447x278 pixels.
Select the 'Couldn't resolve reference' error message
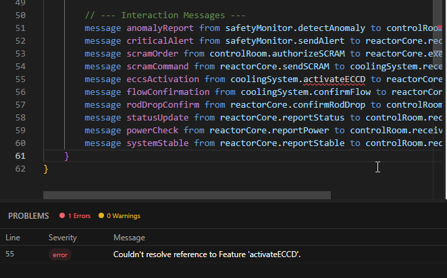pos(207,254)
